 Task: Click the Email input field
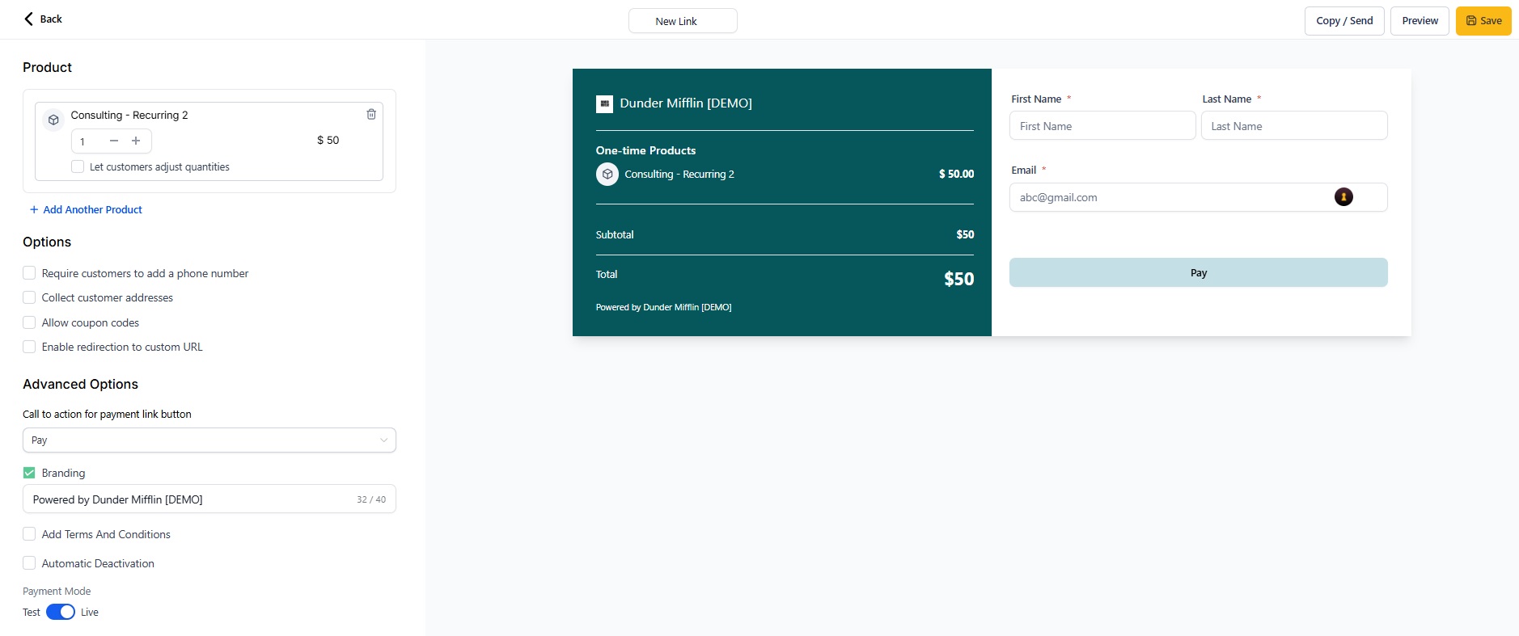[1198, 197]
